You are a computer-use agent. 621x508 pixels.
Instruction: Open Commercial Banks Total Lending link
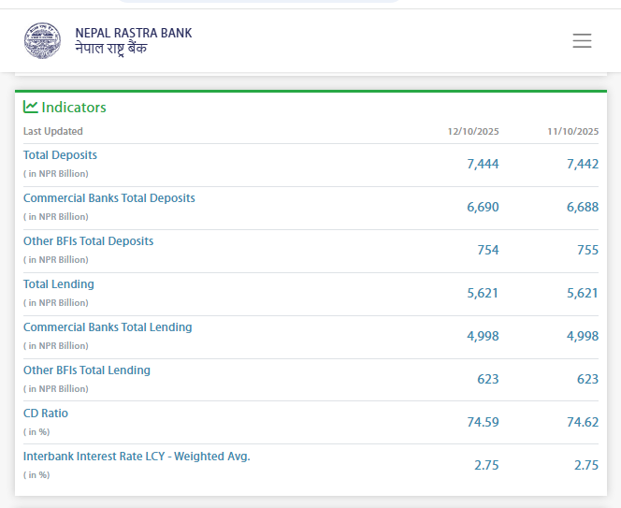[108, 327]
